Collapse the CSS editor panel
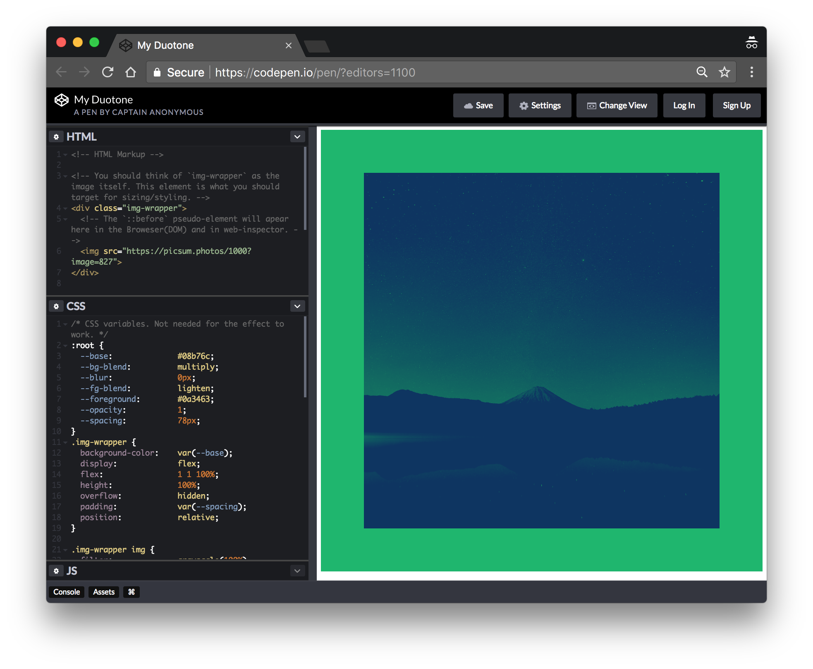The height and width of the screenshot is (669, 813). pyautogui.click(x=297, y=306)
